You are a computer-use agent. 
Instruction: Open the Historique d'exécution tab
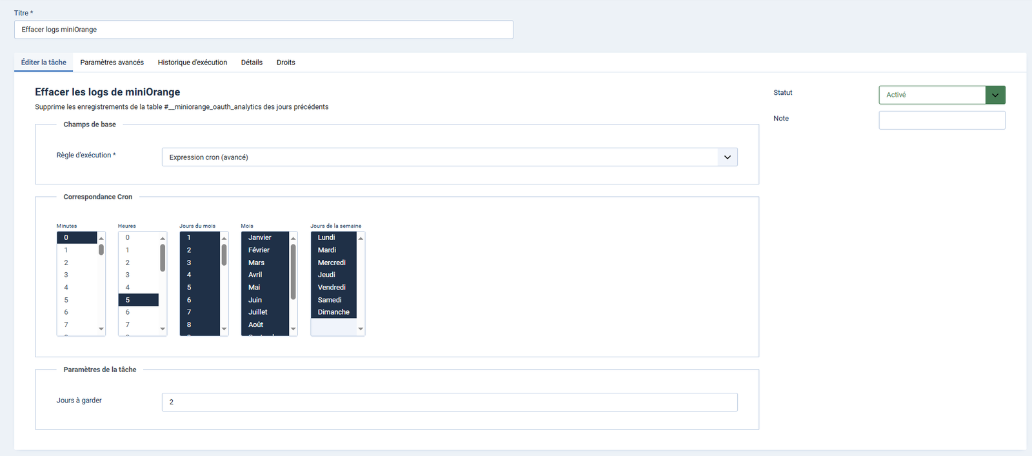(x=192, y=63)
